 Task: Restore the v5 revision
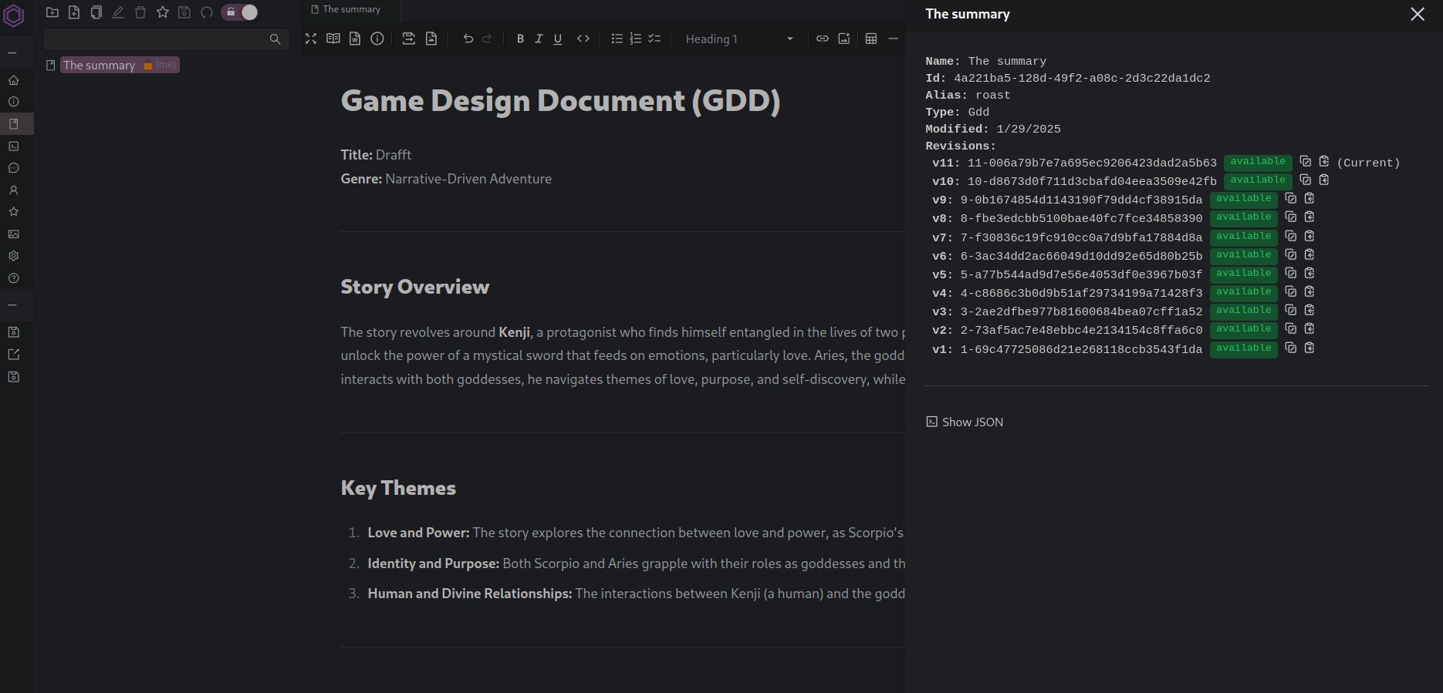pyautogui.click(x=1310, y=273)
